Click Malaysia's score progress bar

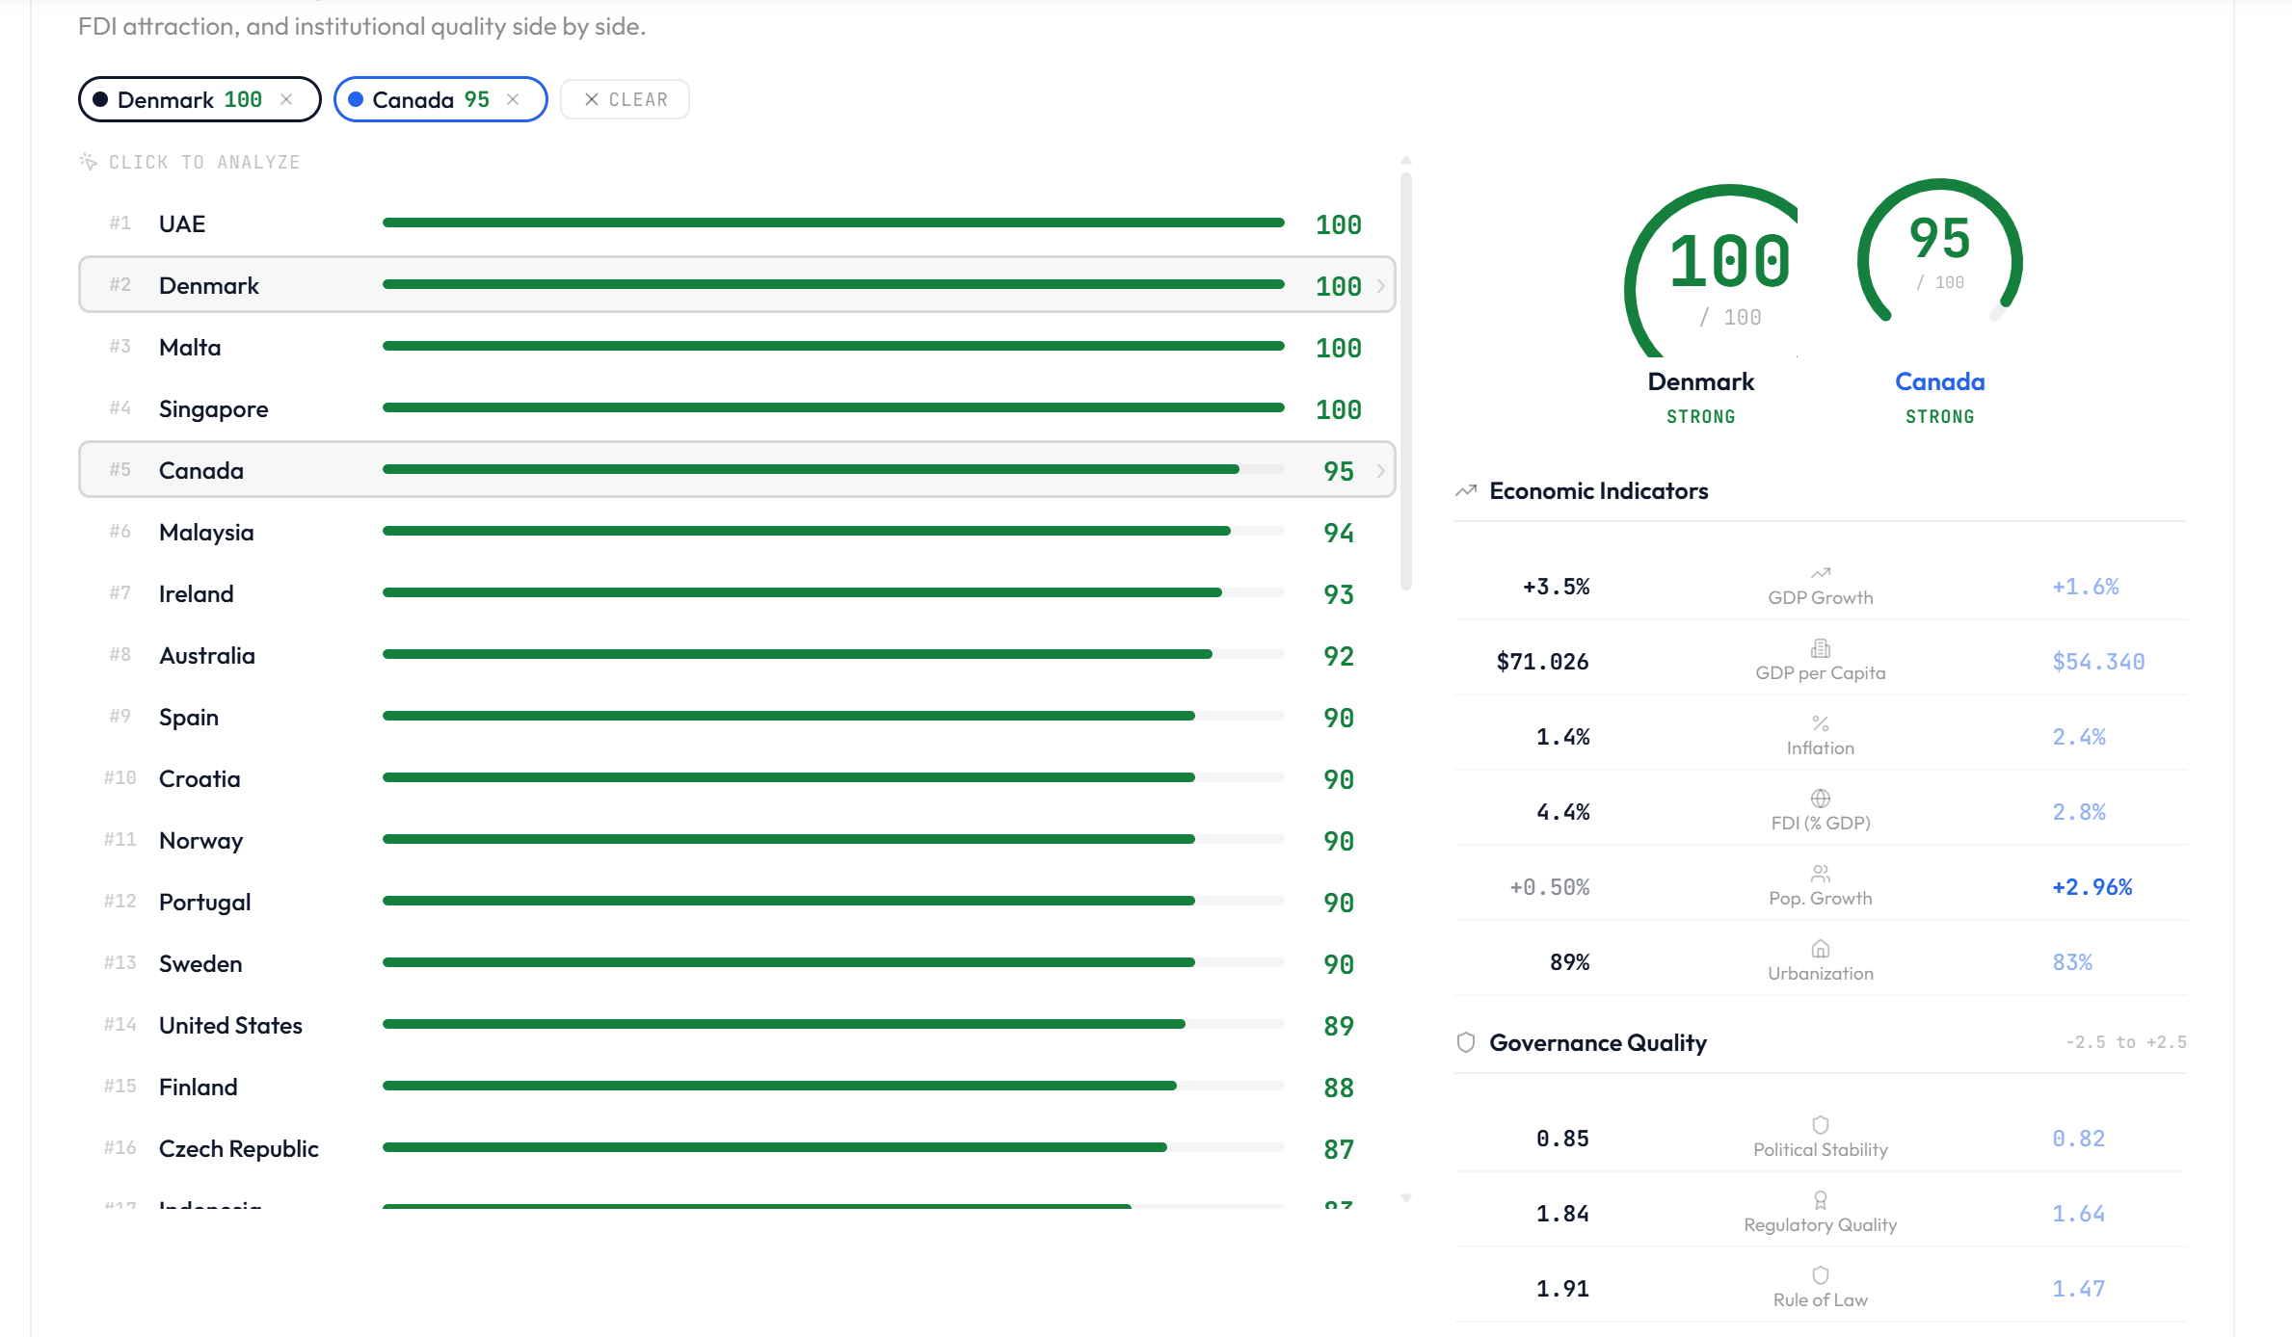833,531
